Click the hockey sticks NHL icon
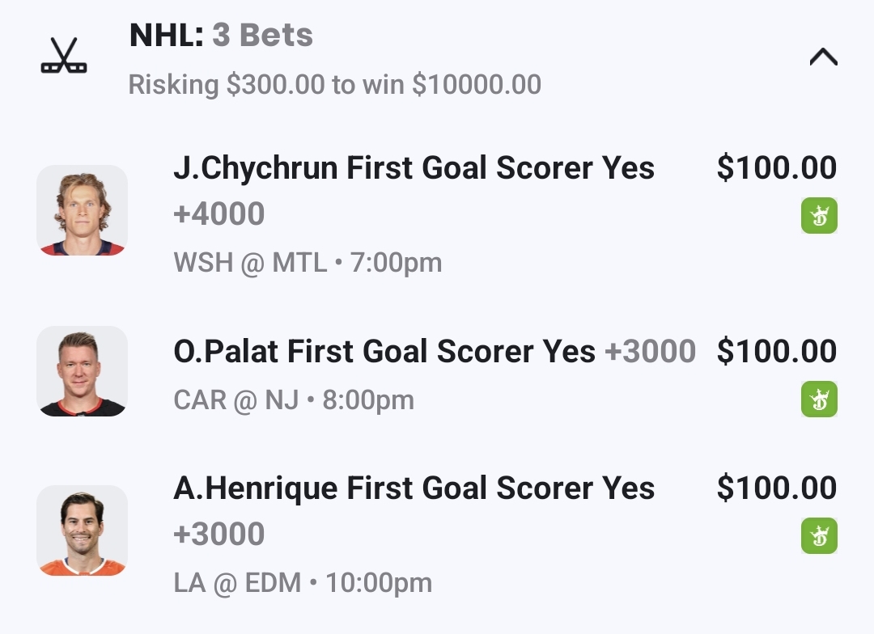The image size is (874, 634). [64, 56]
